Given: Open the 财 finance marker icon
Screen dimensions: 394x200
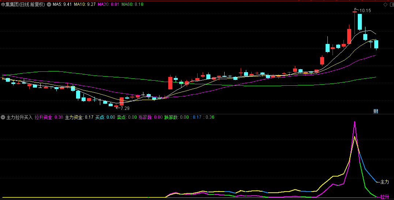Looking at the screenshot, I should tap(376, 111).
